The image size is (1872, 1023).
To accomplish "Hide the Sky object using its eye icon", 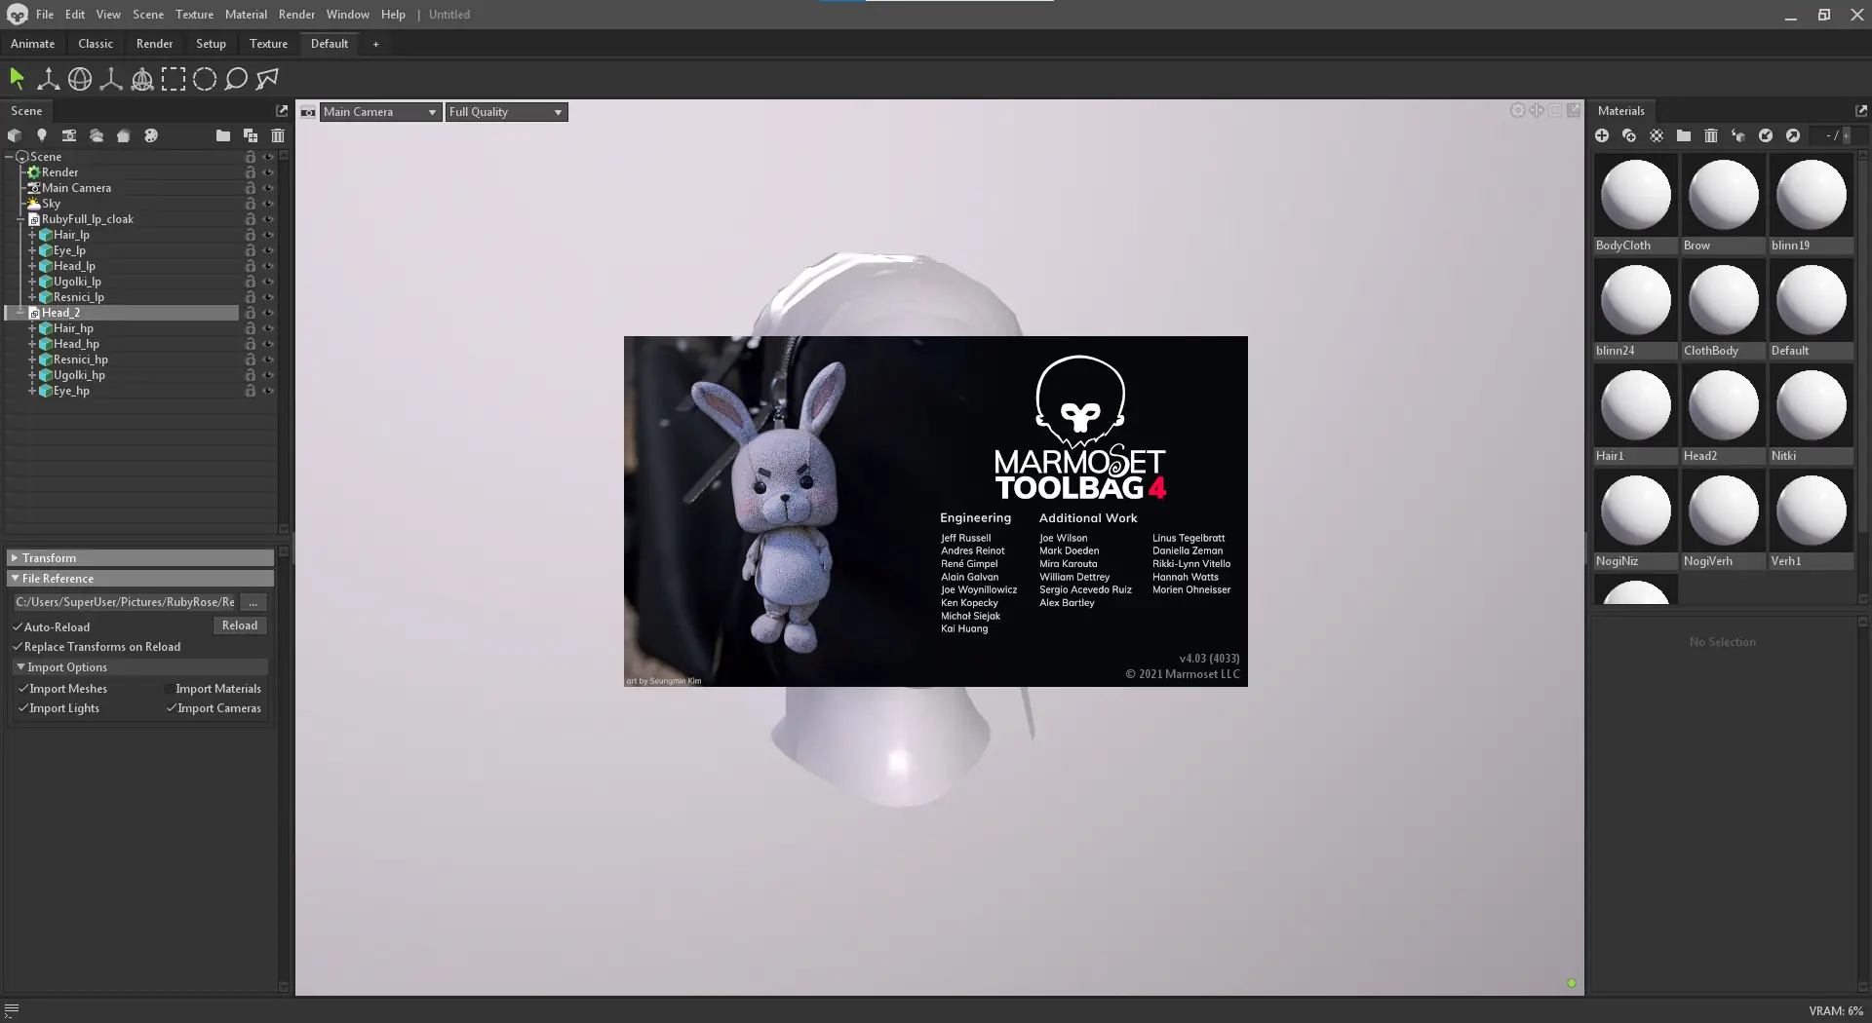I will (268, 204).
